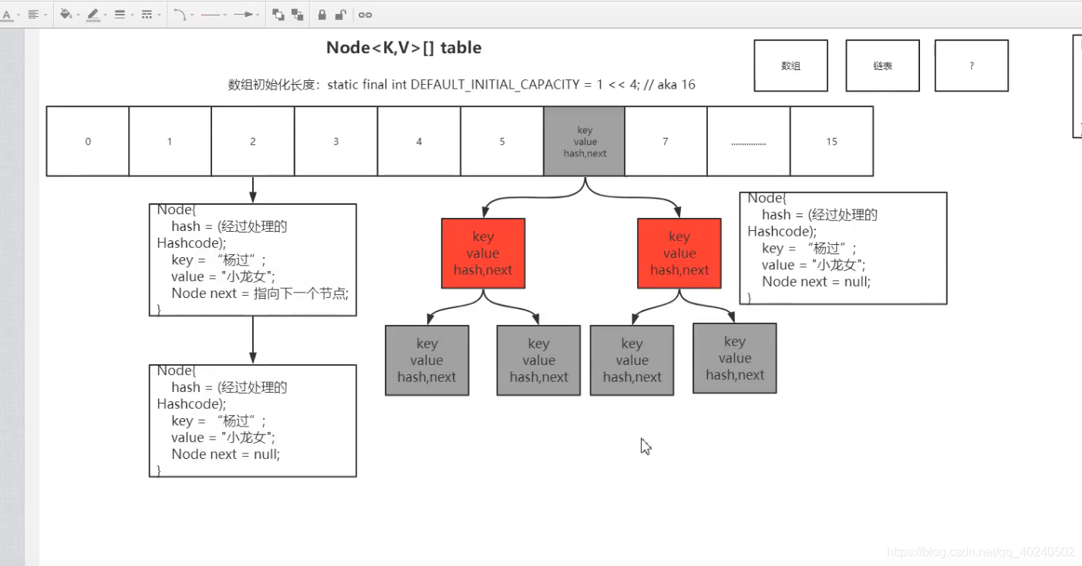Select array cell 5
Viewport: 1082px width, 566px height.
pyautogui.click(x=502, y=142)
